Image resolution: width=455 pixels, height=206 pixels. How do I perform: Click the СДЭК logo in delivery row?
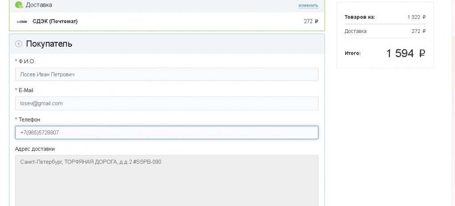pos(22,21)
